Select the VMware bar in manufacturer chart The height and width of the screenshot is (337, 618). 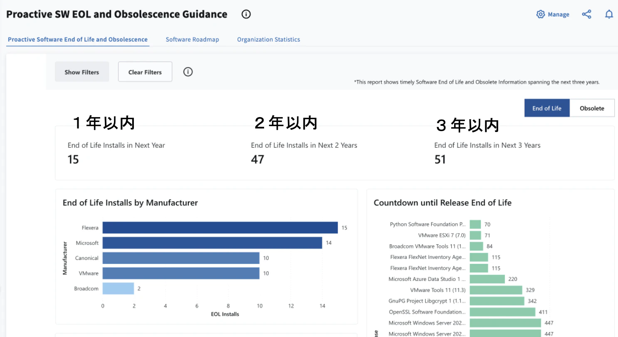tap(181, 273)
